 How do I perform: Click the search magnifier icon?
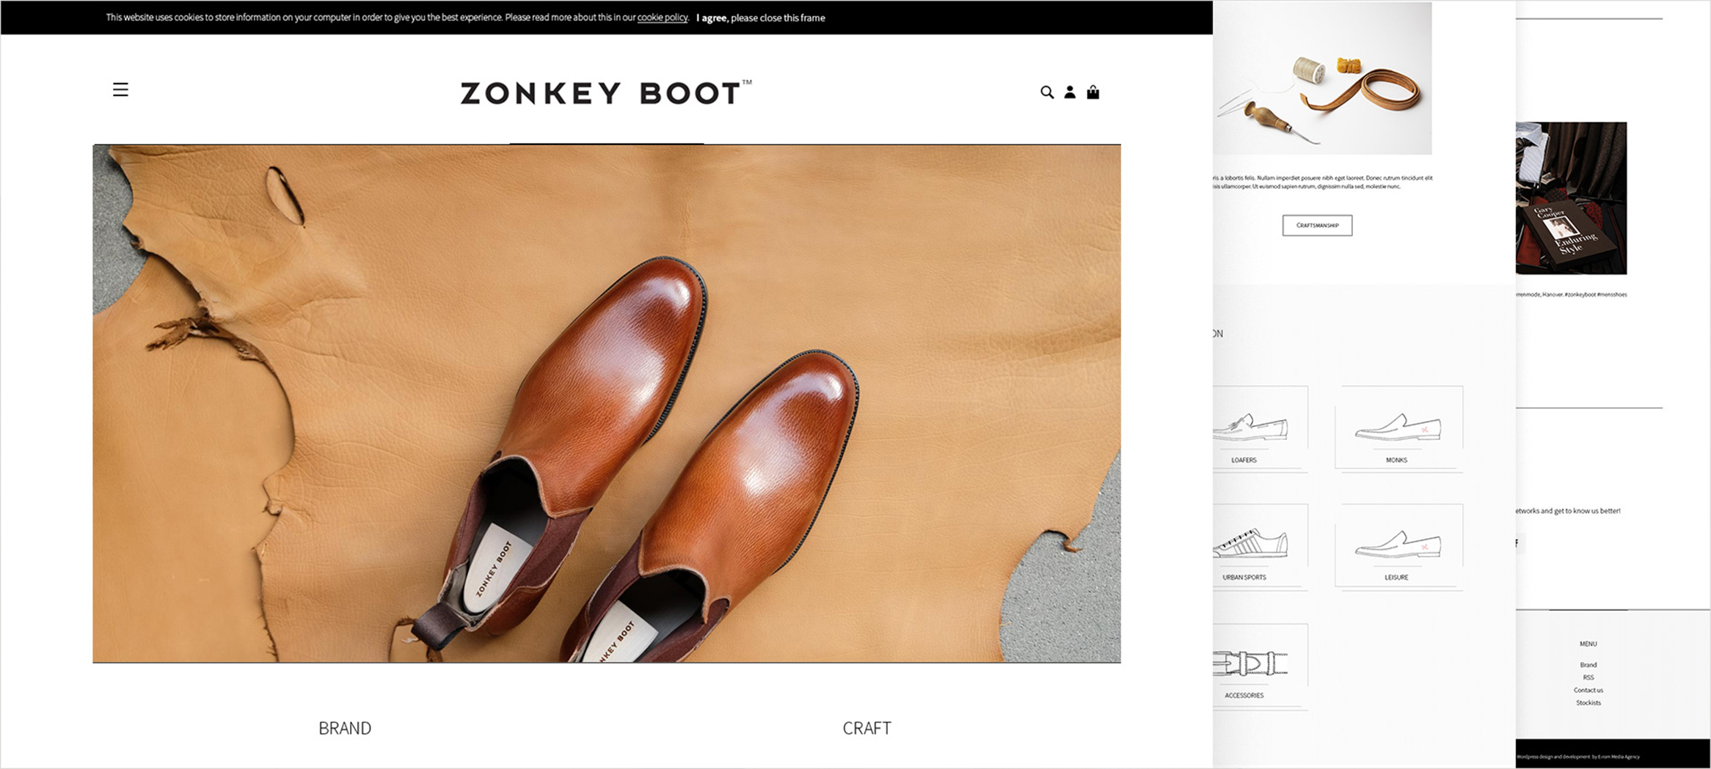tap(1046, 92)
